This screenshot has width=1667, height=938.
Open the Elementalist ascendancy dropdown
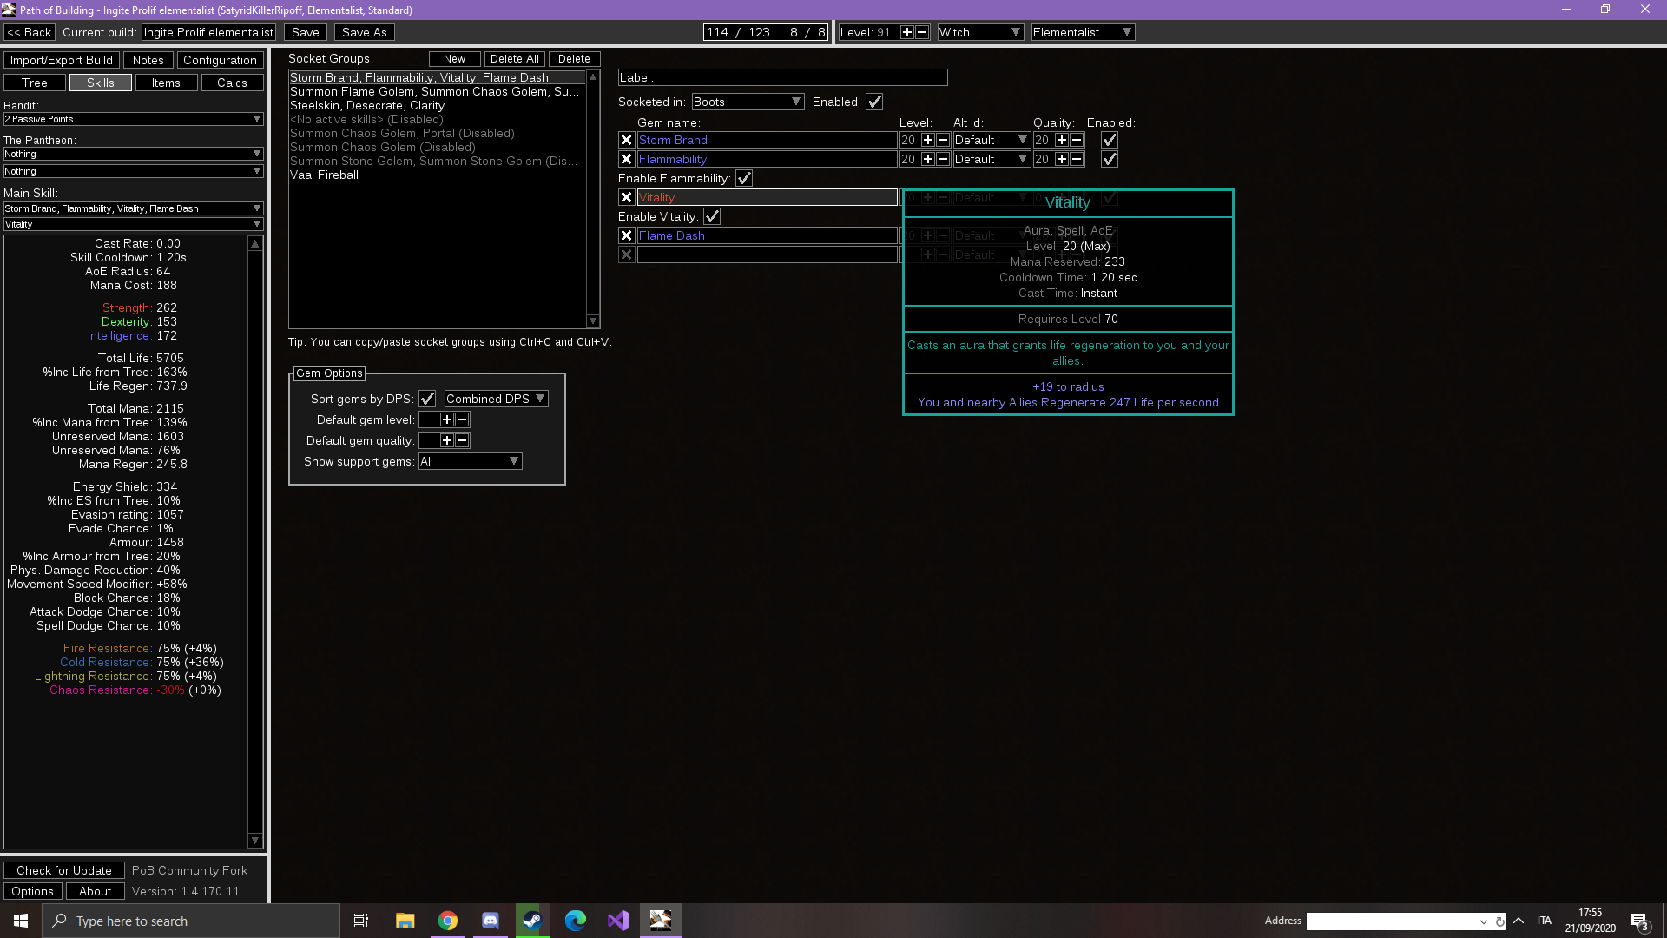click(1083, 32)
